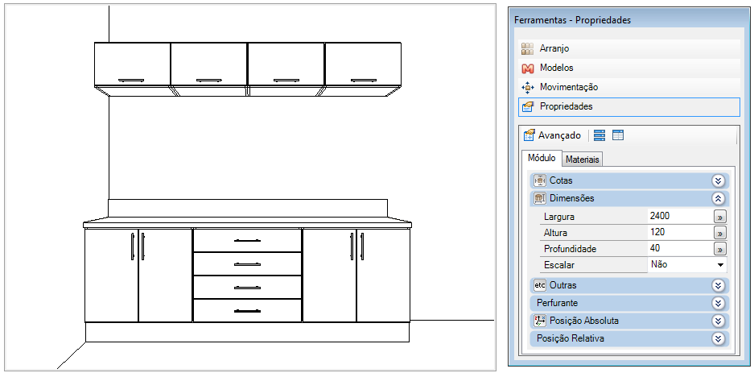The image size is (754, 373).
Task: Select the Largura property label
Action: point(559,217)
